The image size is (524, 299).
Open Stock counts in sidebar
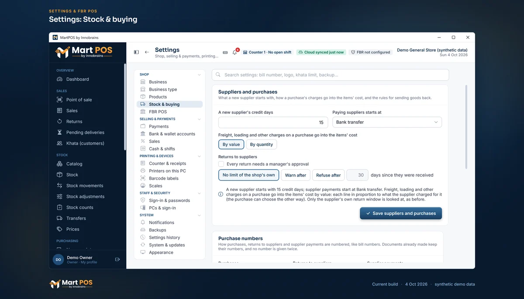pos(87,207)
